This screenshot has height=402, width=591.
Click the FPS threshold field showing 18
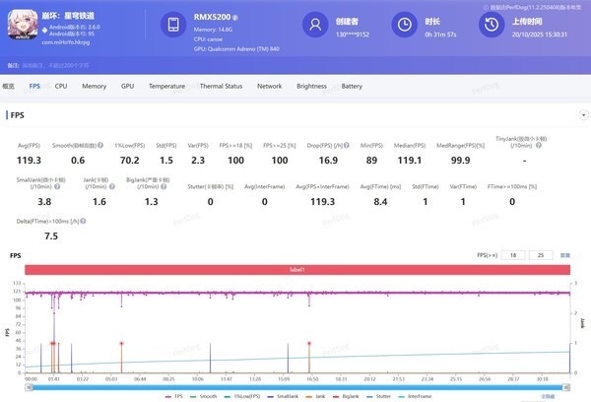click(512, 254)
